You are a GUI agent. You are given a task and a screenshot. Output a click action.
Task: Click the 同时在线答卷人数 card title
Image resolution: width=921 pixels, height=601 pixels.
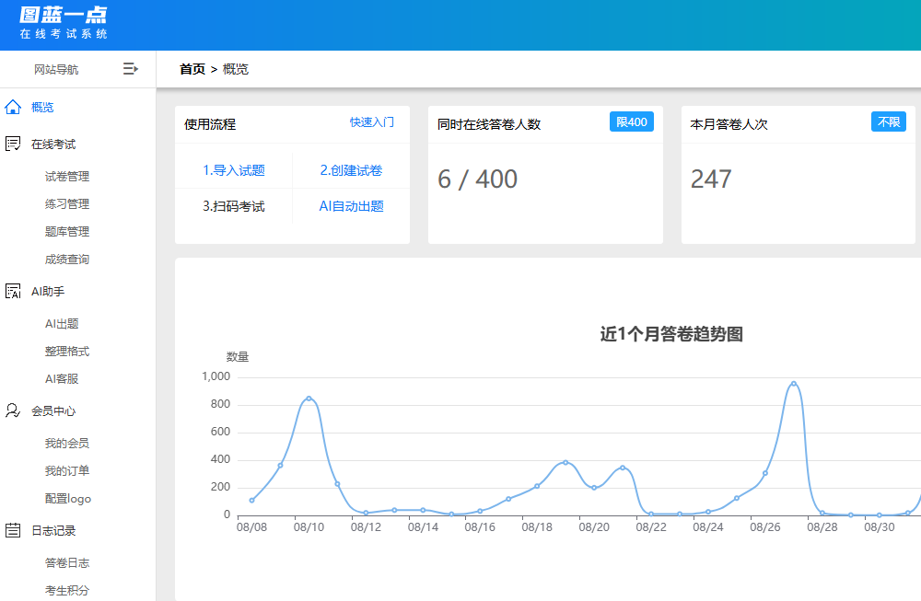point(489,124)
